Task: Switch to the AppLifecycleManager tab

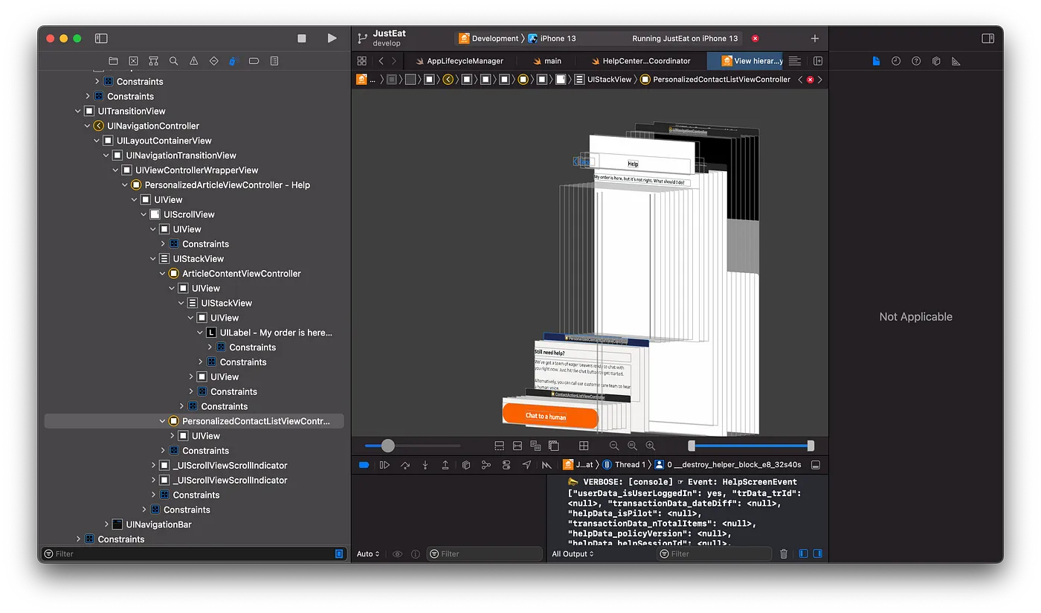Action: pos(460,61)
